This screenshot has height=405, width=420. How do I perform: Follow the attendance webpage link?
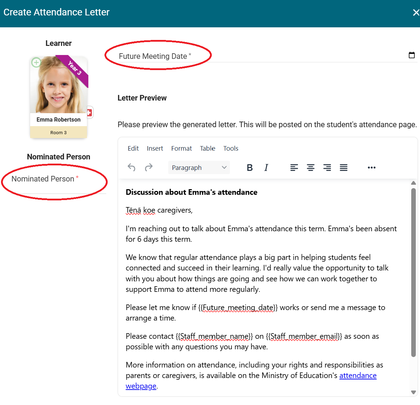pos(358,376)
